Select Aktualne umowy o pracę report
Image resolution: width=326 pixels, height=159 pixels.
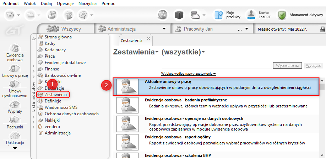pos(216,86)
